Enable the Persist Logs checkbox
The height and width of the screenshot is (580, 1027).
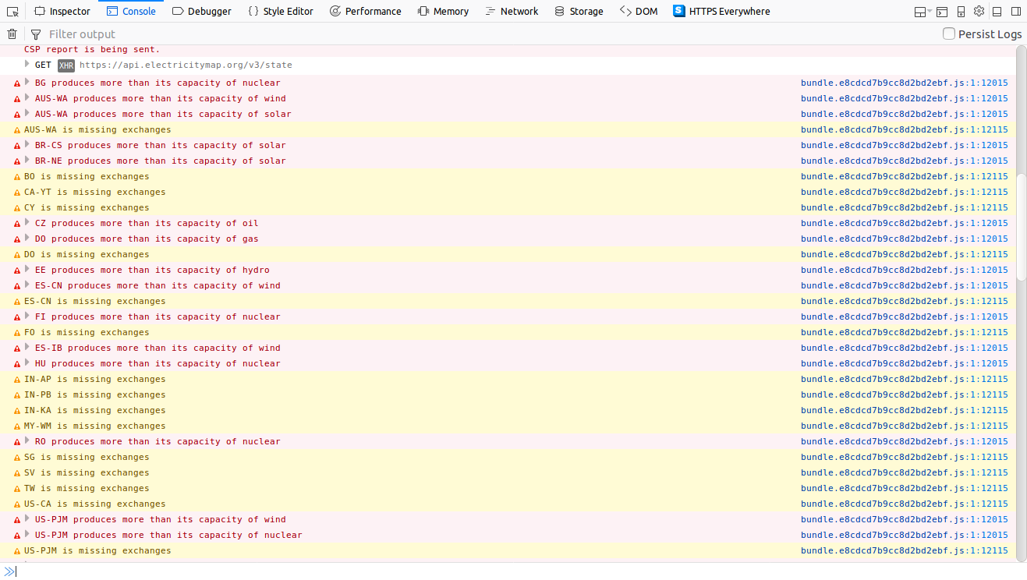(x=949, y=34)
